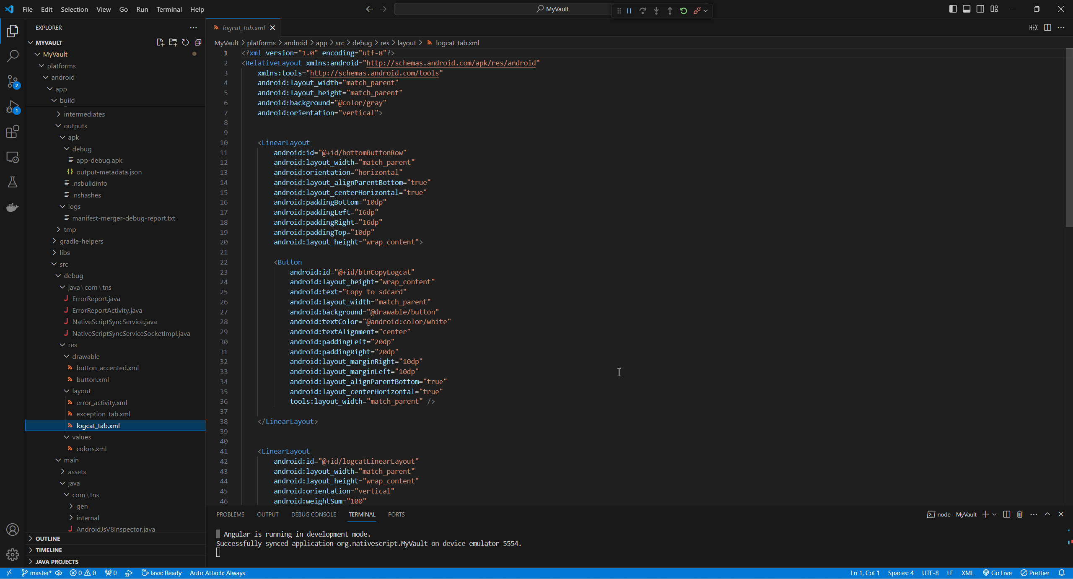The height and width of the screenshot is (579, 1073).
Task: Open the Docker view in activity bar
Action: pyautogui.click(x=13, y=207)
